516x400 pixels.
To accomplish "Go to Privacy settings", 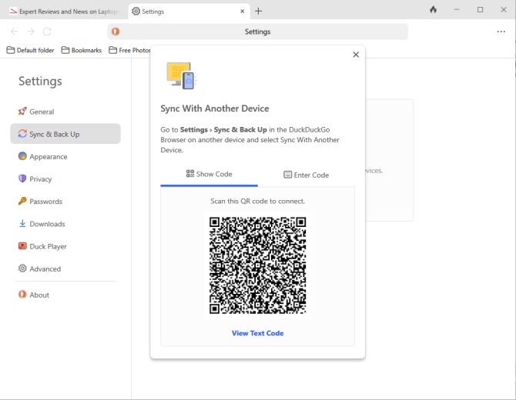I will pyautogui.click(x=40, y=178).
